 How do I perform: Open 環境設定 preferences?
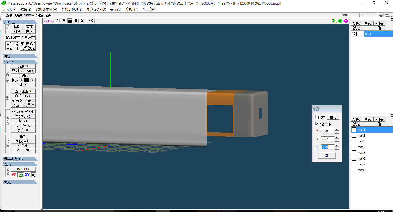(13, 38)
